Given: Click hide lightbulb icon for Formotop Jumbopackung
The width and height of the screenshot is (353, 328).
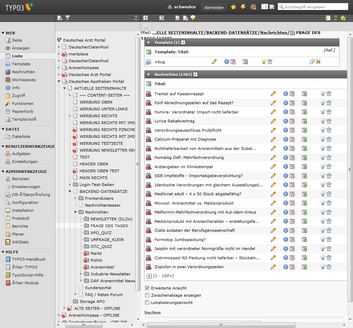Looking at the screenshot, I should click(x=322, y=239).
